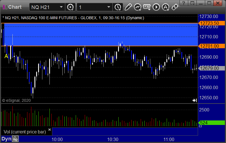The image size is (226, 143).
Task: Click the play replay icon
Action: [x=156, y=7]
